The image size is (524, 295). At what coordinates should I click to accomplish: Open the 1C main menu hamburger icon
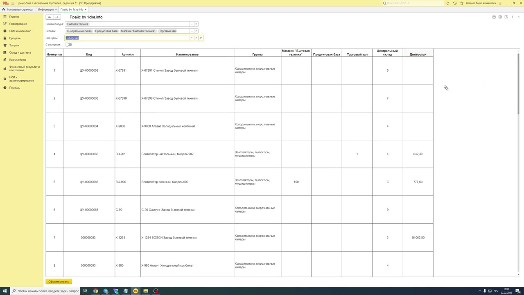(13, 3)
